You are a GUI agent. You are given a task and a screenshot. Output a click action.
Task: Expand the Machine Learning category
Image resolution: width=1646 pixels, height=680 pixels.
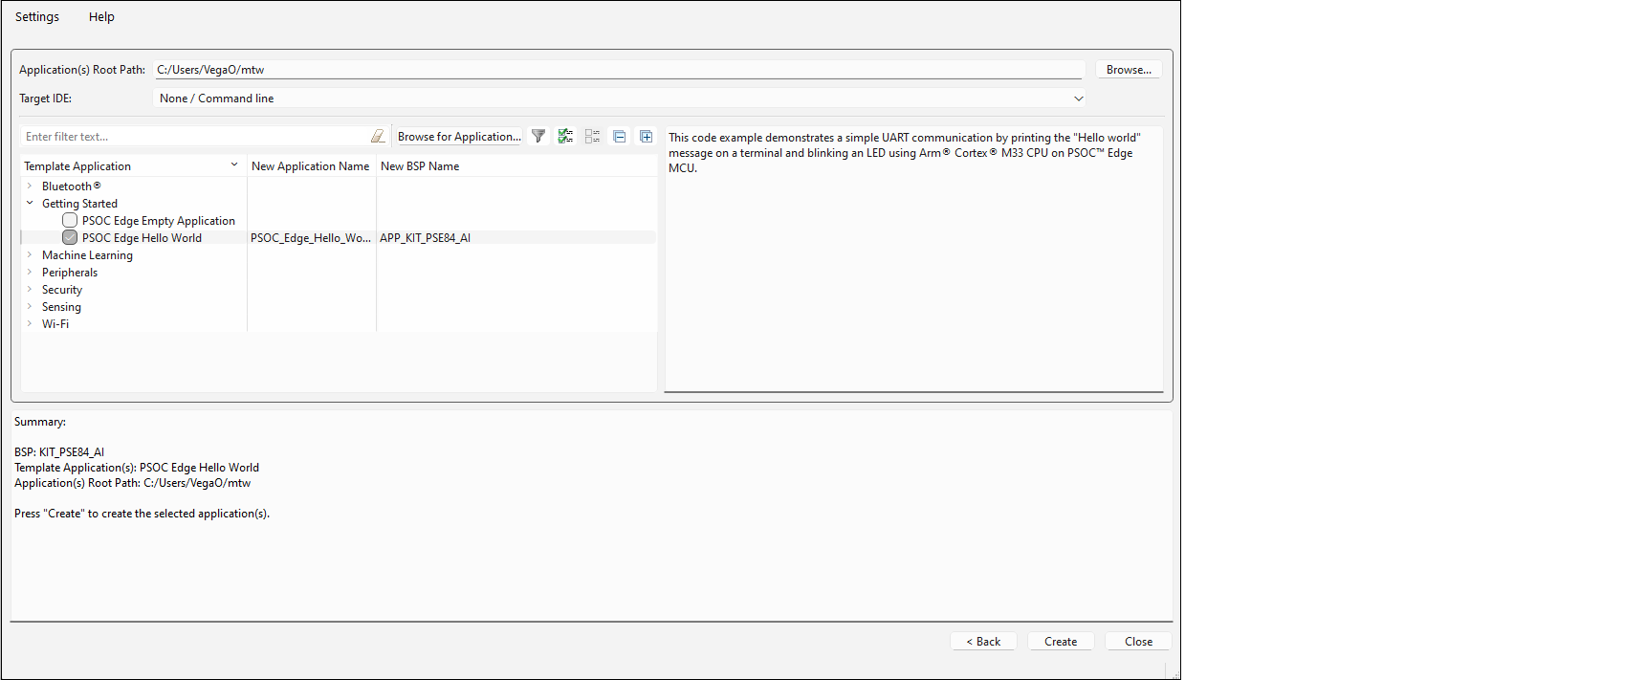point(30,255)
